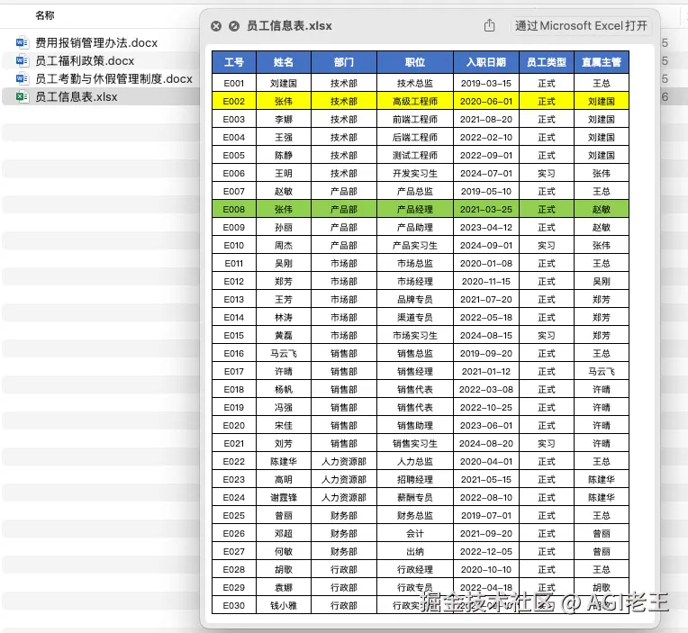Click the name cell 王强

pos(284,137)
